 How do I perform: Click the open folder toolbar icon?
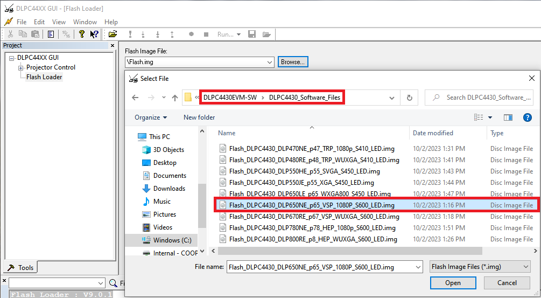click(113, 34)
